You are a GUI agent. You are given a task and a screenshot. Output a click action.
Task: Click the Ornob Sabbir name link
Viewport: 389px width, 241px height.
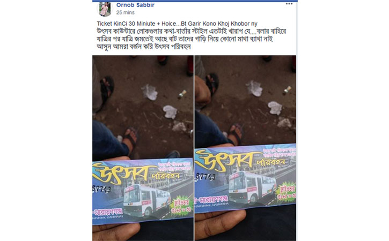[135, 5]
